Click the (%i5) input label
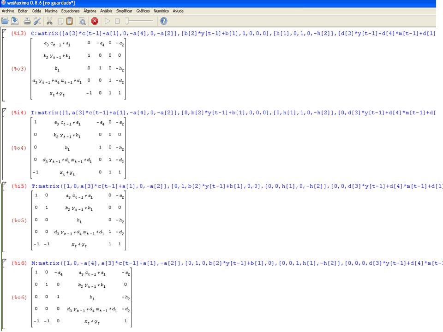This screenshot has width=443, height=332. tap(19, 186)
